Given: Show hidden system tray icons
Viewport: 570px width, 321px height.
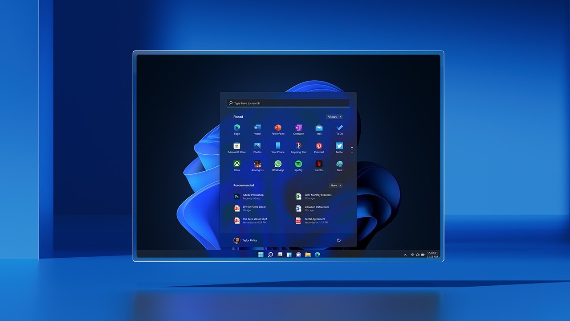Looking at the screenshot, I should pyautogui.click(x=404, y=255).
